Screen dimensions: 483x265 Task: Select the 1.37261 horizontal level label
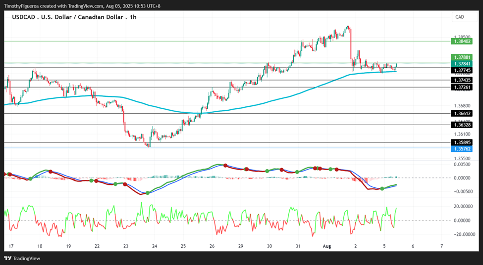click(461, 88)
